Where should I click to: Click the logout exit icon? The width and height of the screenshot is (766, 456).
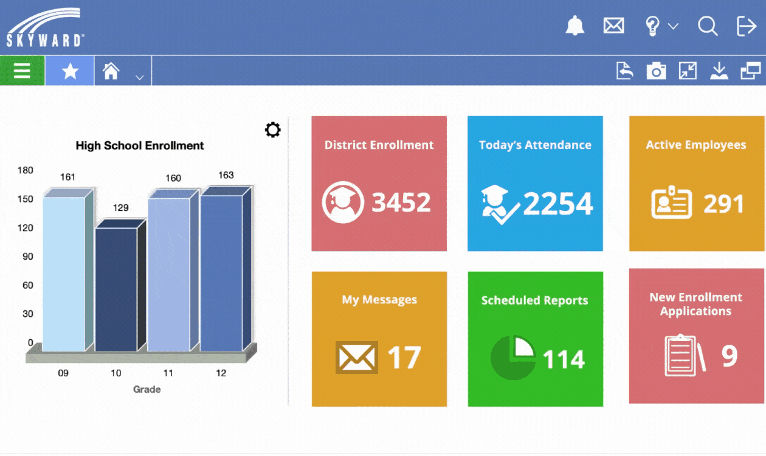[x=747, y=26]
